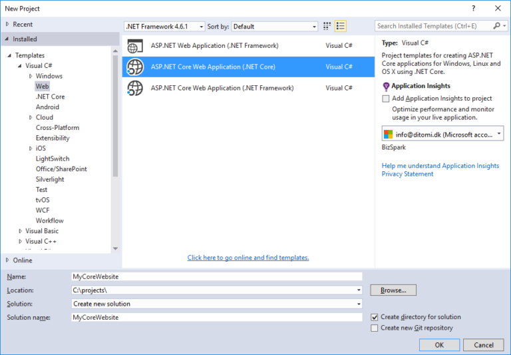Select the Office/SharePoint category
The image size is (511, 355).
pyautogui.click(x=61, y=169)
